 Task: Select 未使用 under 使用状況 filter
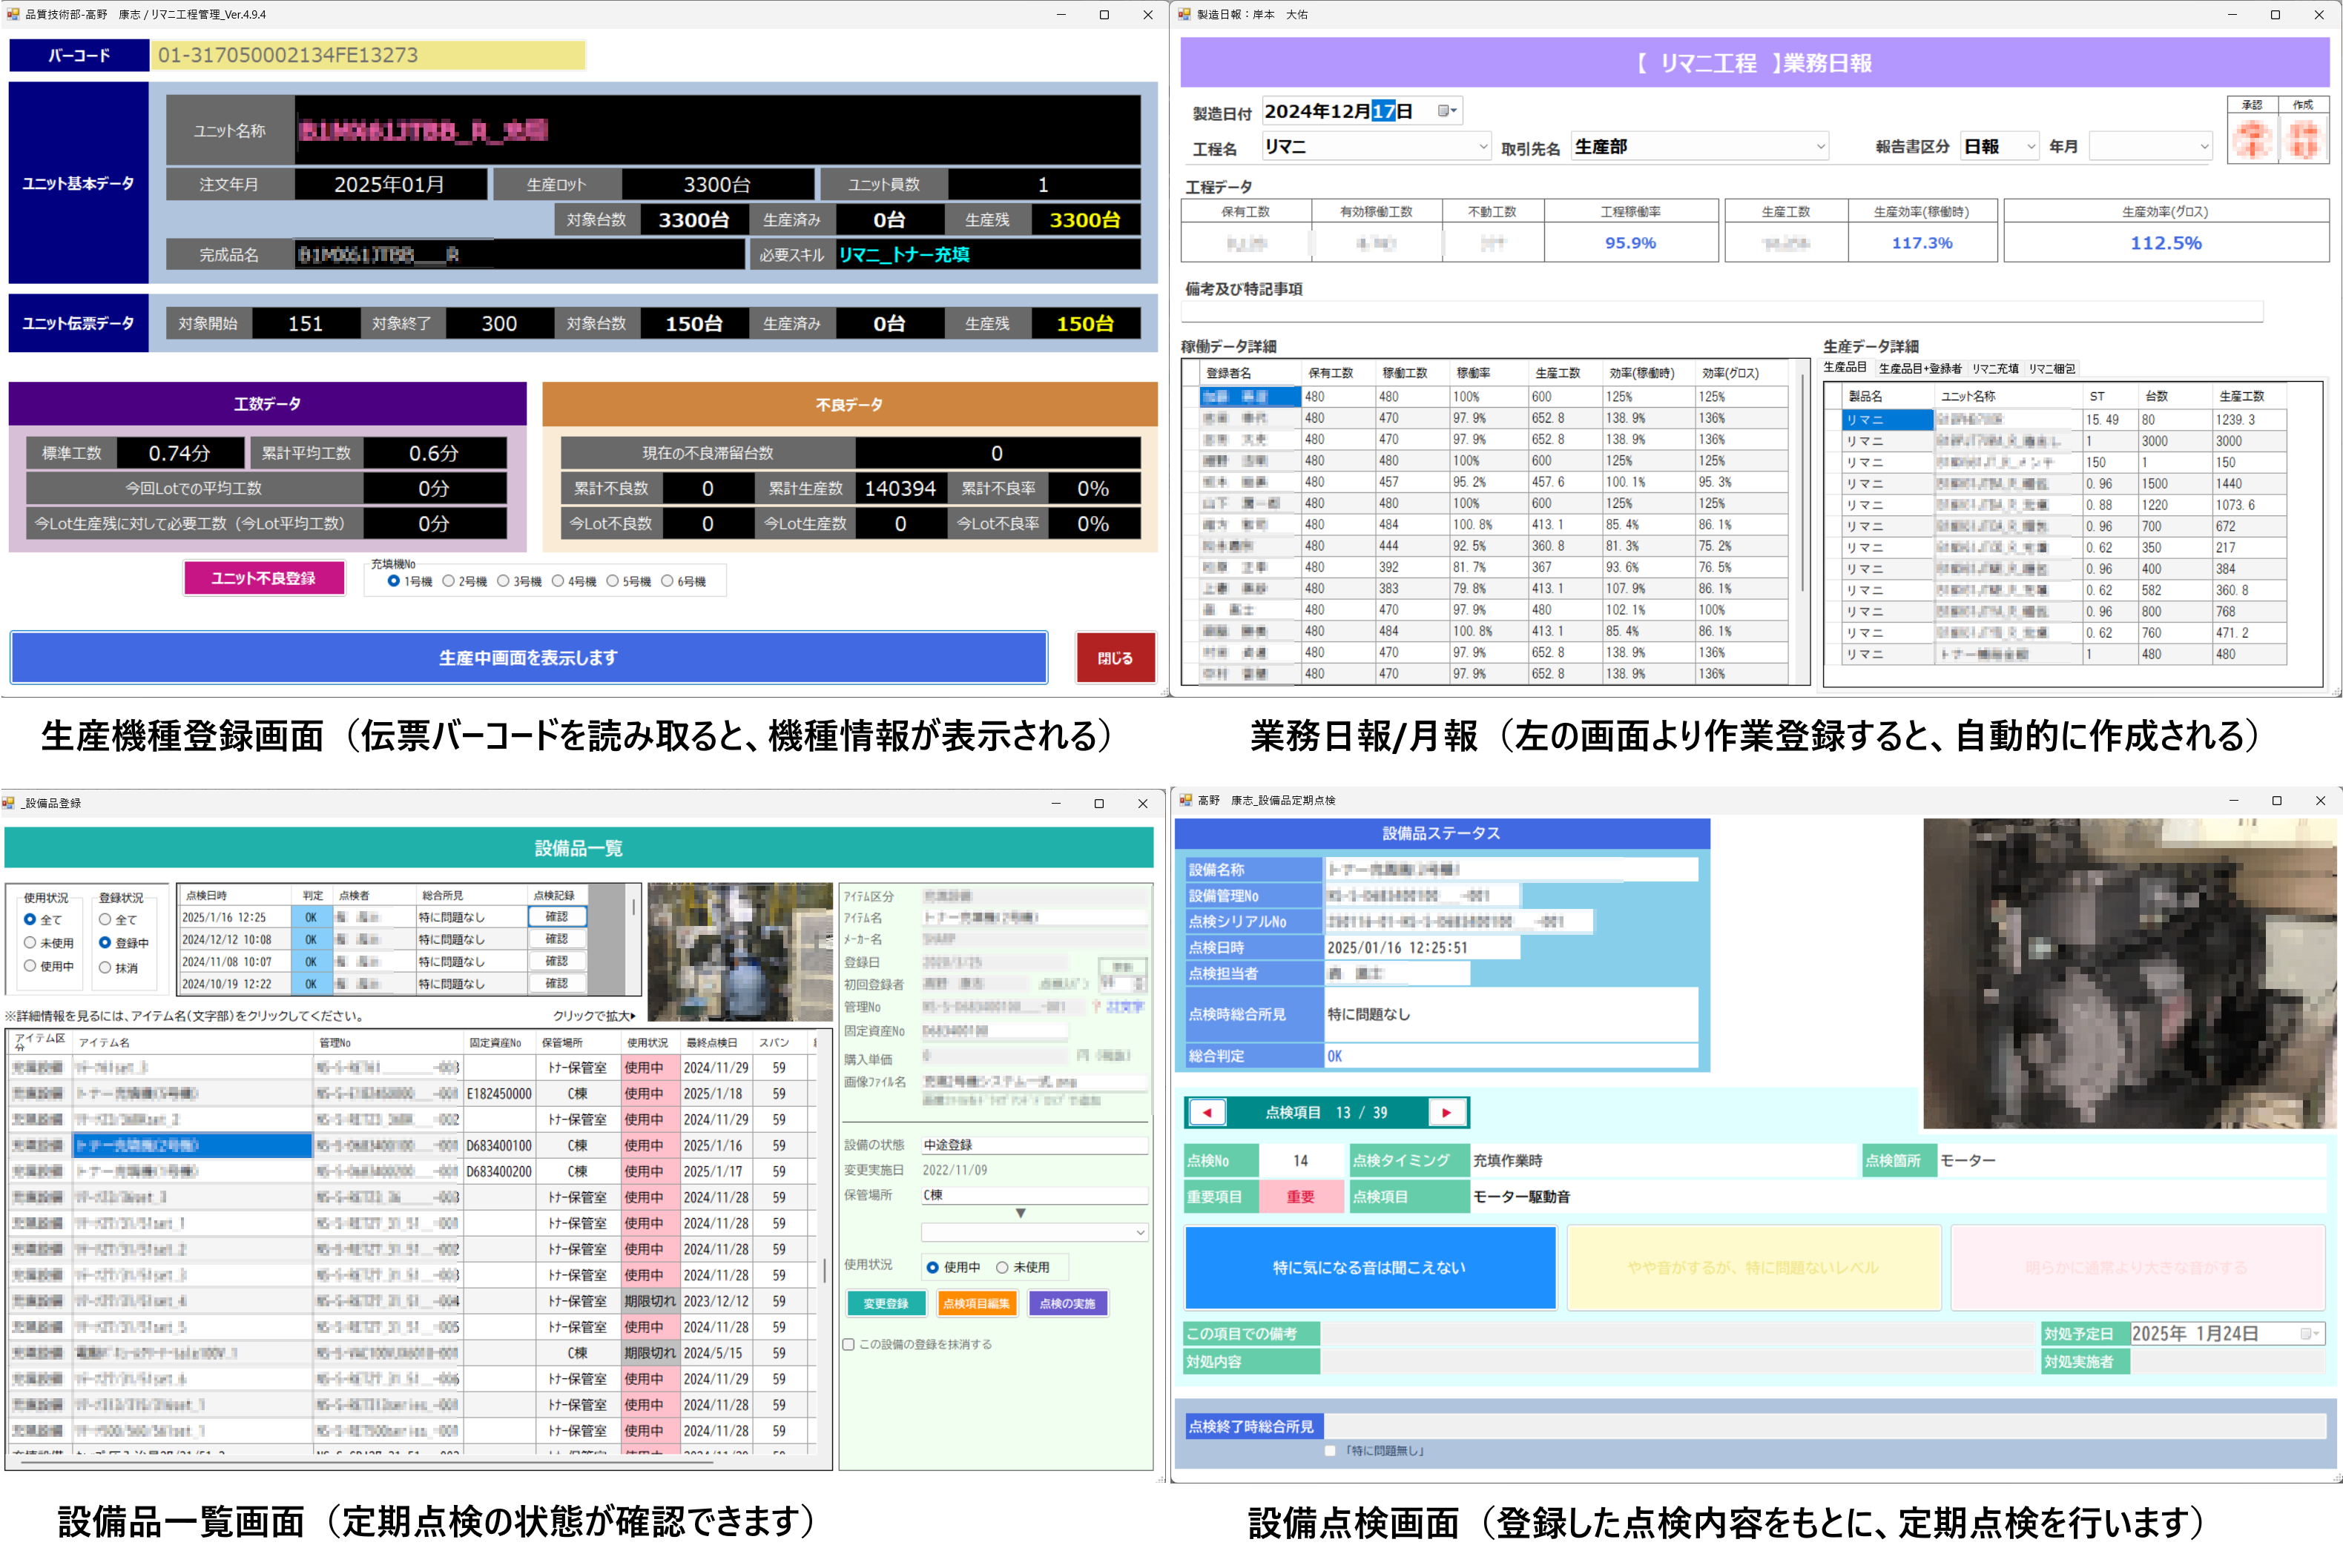(x=31, y=942)
